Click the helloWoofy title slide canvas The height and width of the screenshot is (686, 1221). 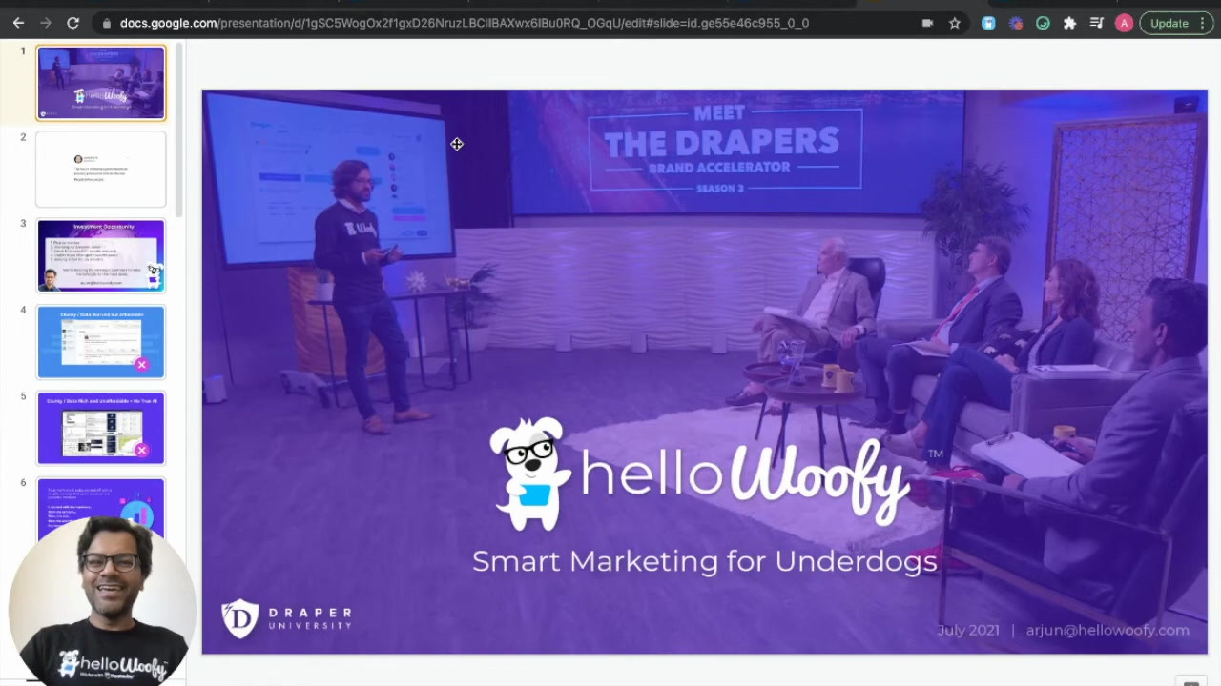[705, 372]
